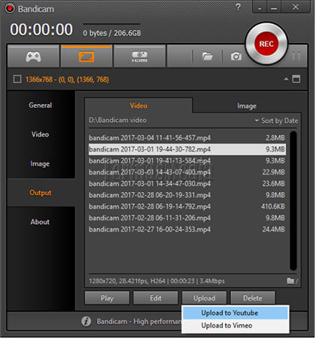Select Screen Recording mode rectangle icon
This screenshot has width=316, height=339.
point(87,56)
